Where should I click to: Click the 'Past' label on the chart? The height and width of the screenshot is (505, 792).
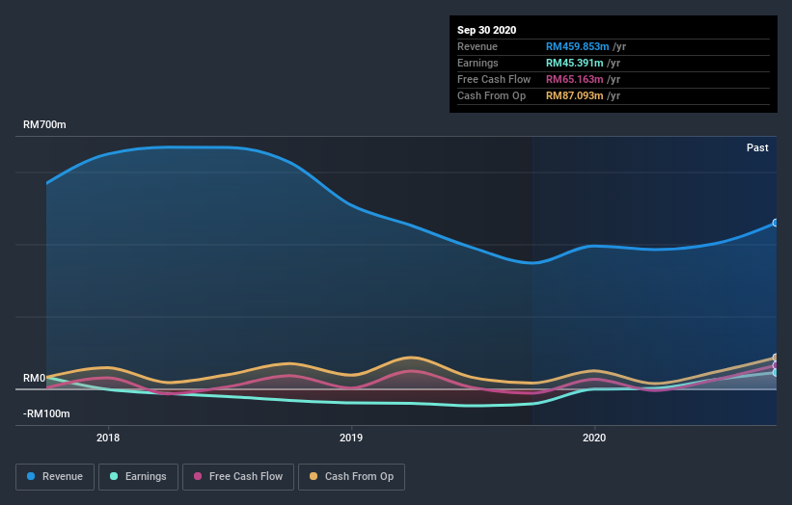click(x=757, y=147)
